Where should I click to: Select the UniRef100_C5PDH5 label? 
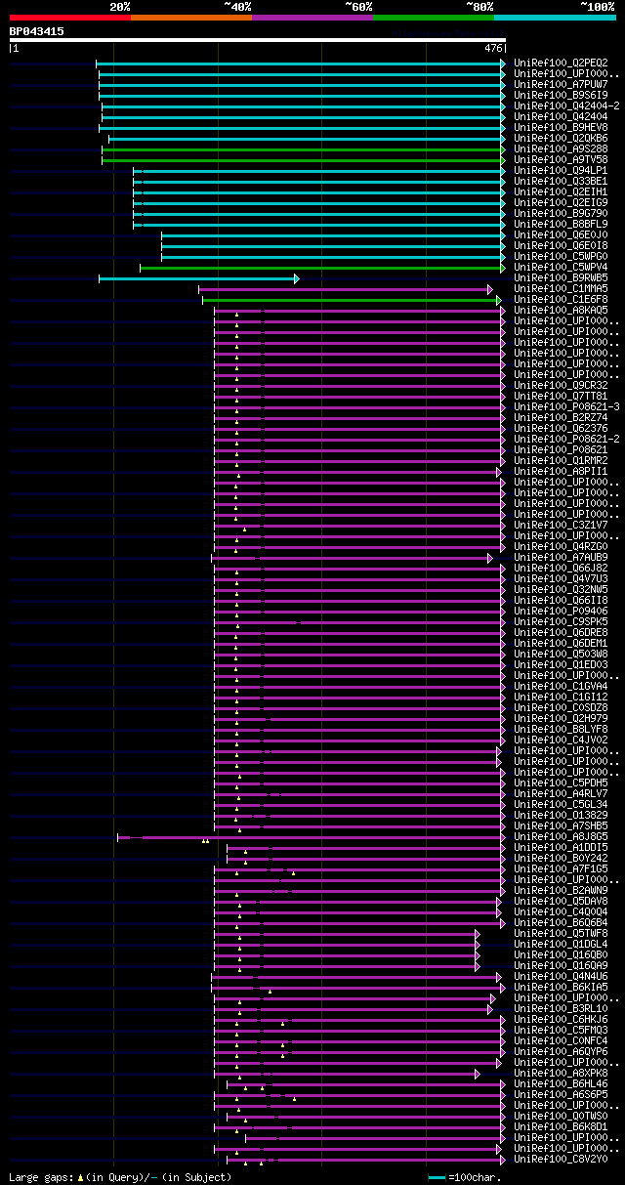[x=561, y=783]
